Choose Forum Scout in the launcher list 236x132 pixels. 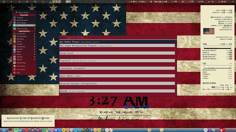(117, 53)
